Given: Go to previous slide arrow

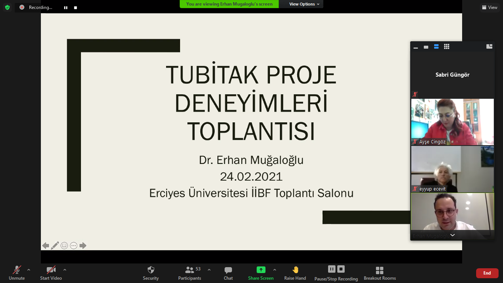Looking at the screenshot, I should (x=46, y=245).
